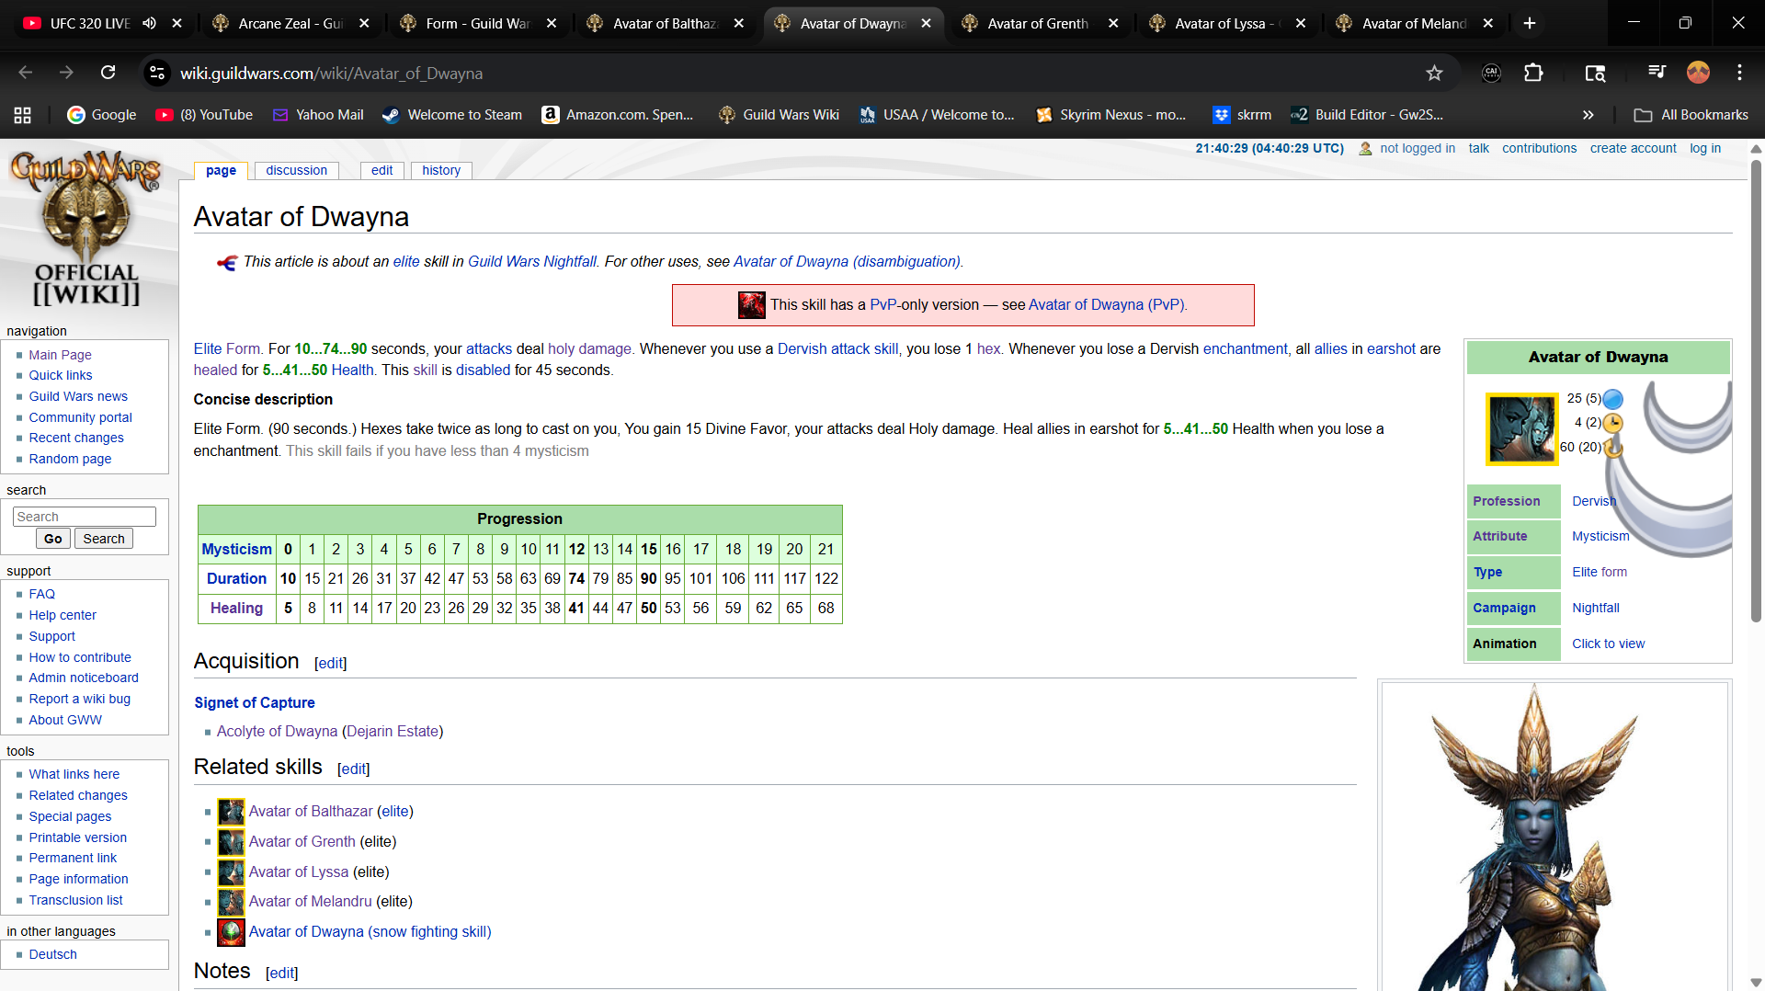Click the log in link
This screenshot has height=991, width=1765.
click(1705, 148)
